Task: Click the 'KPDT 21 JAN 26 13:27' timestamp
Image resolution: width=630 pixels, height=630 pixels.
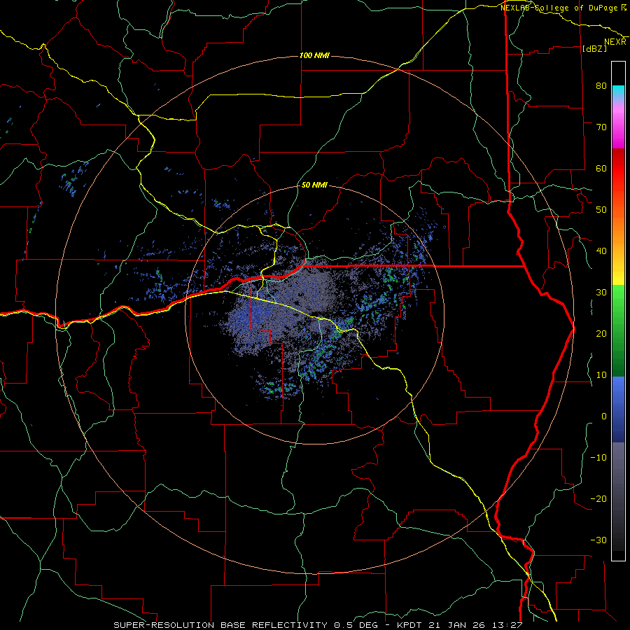Action: click(460, 625)
